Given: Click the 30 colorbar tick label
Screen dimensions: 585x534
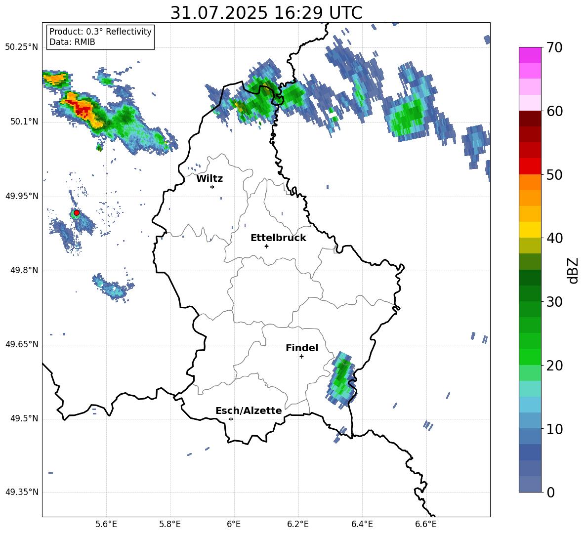Looking at the screenshot, I should point(554,302).
